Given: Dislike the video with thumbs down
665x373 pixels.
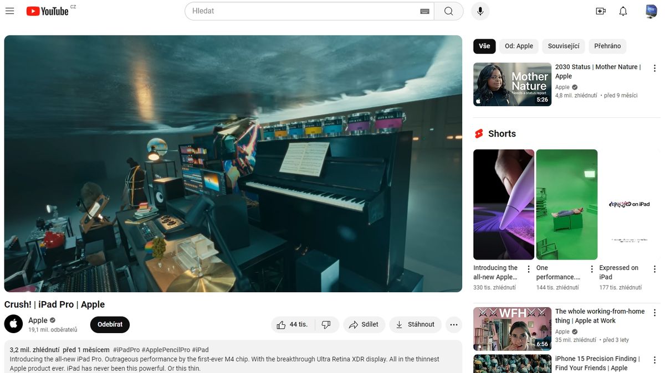Looking at the screenshot, I should coord(326,325).
